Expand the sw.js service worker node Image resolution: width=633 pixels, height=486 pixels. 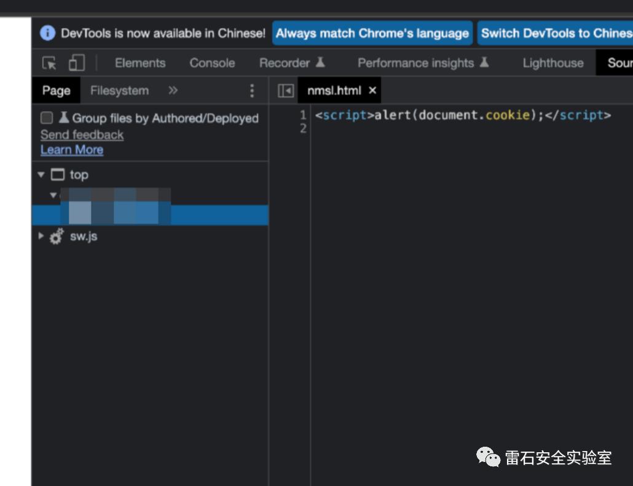tap(41, 236)
